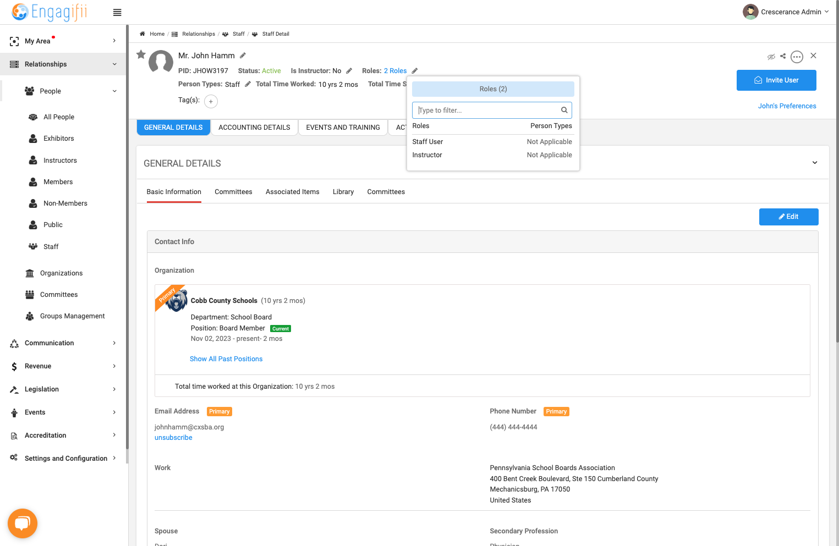Edit Roles pencil icon

click(x=415, y=71)
